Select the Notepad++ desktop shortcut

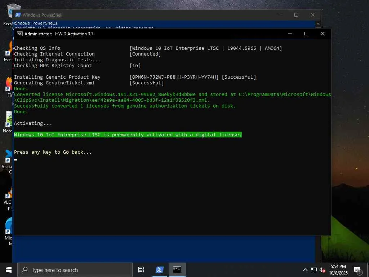[x=8, y=121]
